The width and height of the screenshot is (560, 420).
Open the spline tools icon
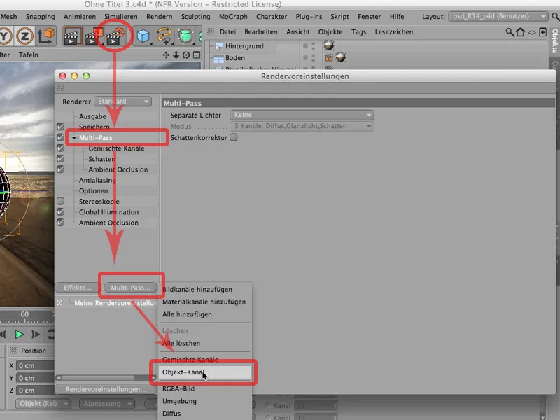[164, 36]
